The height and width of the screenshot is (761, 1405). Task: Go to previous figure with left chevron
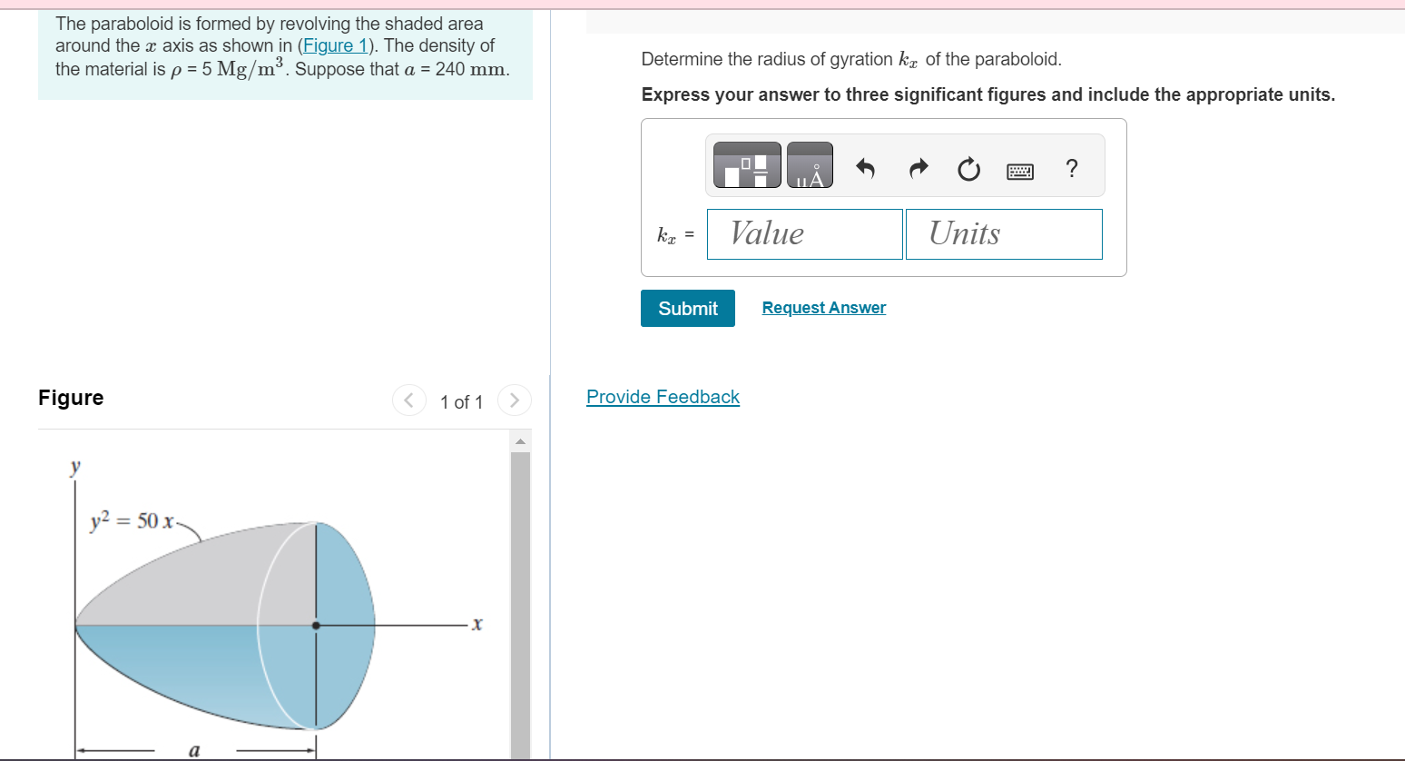click(x=408, y=400)
